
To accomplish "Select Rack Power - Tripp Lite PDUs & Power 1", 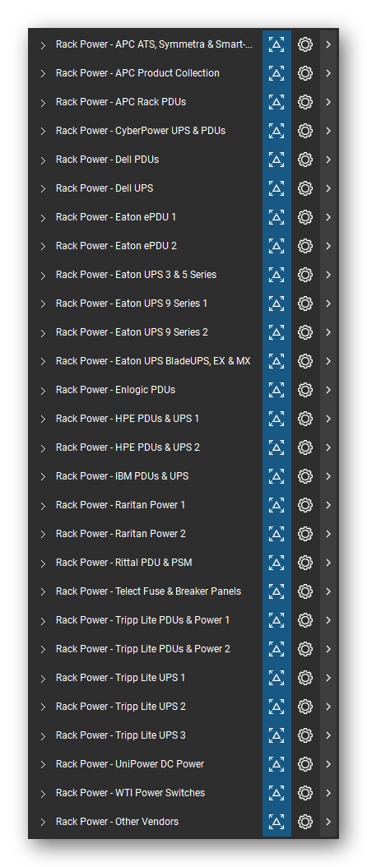I will coord(143,620).
